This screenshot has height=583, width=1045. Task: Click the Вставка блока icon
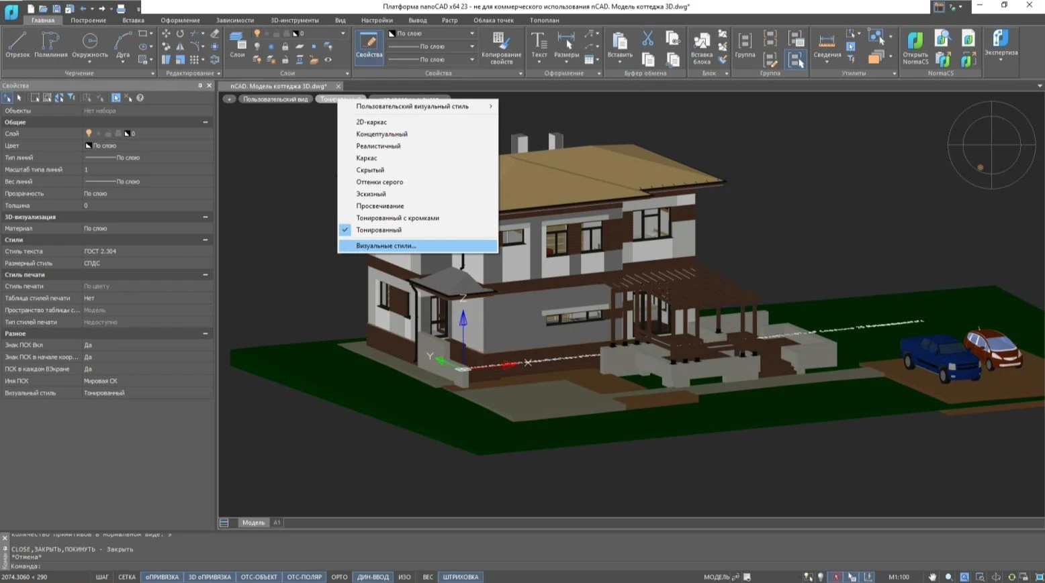click(701, 48)
